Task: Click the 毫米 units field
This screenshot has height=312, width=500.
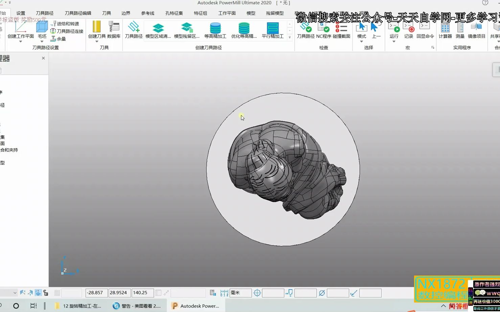Action: point(241,293)
